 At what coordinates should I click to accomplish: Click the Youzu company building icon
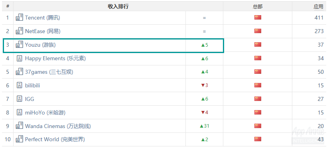[x=19, y=45]
